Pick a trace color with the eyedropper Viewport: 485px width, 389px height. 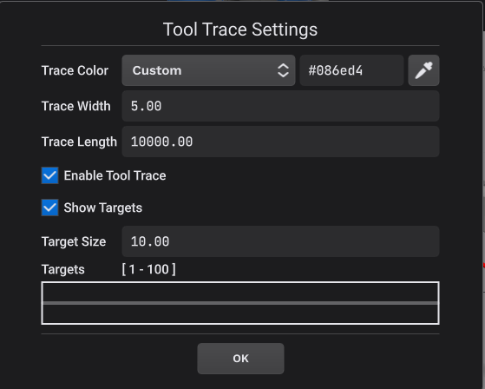pos(423,70)
